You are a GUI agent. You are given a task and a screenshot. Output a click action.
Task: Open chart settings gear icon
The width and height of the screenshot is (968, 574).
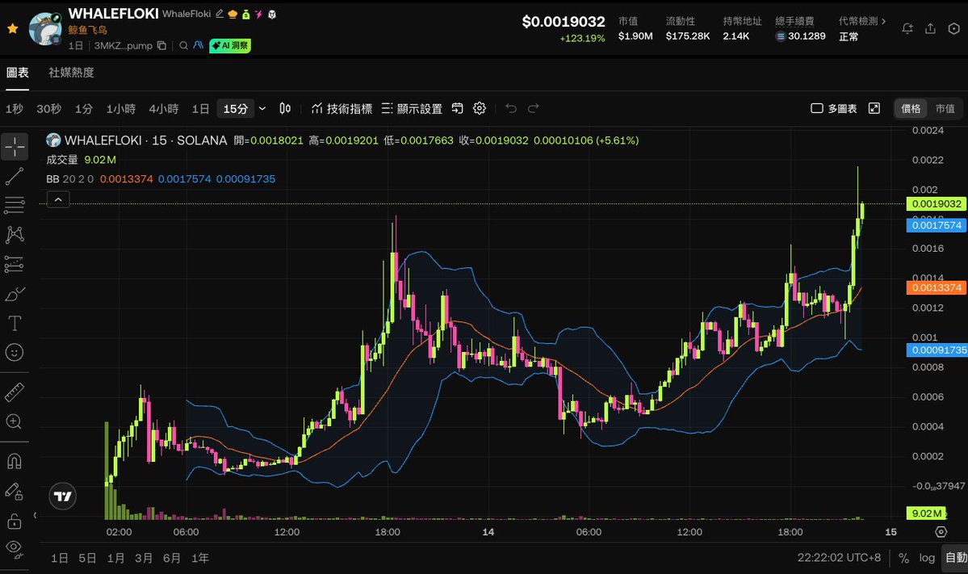click(x=480, y=109)
